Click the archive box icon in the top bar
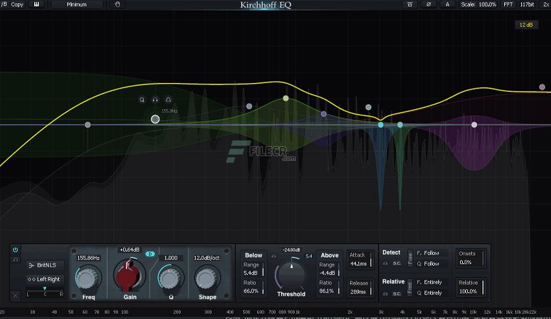Image resolution: width=551 pixels, height=319 pixels. (x=410, y=4)
